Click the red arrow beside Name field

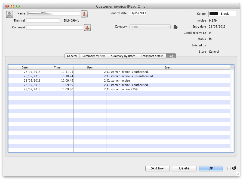point(84,14)
